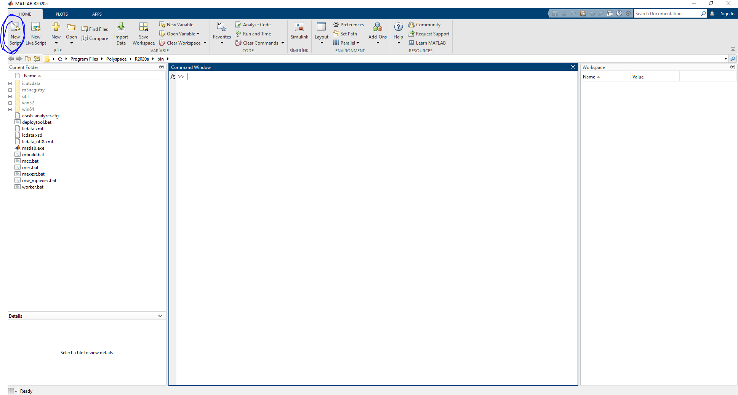
Task: Sort Workspace by Value column
Action: tap(655, 77)
